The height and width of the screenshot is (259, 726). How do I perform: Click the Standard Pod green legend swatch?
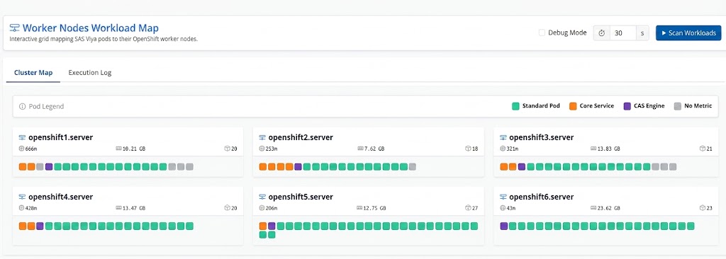tap(515, 106)
